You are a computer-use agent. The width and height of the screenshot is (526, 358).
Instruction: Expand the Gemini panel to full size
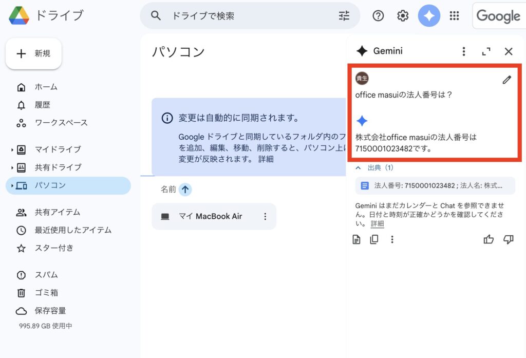(486, 51)
